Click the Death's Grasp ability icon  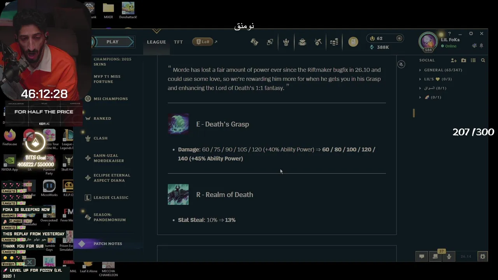178,124
